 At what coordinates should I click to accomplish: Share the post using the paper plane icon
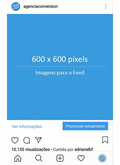[x=38, y=140]
